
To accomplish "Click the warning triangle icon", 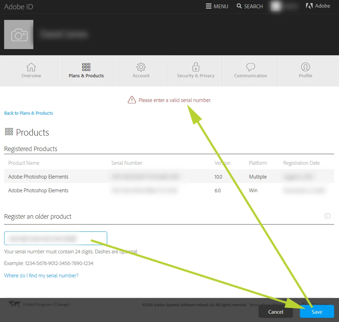I will pyautogui.click(x=132, y=100).
